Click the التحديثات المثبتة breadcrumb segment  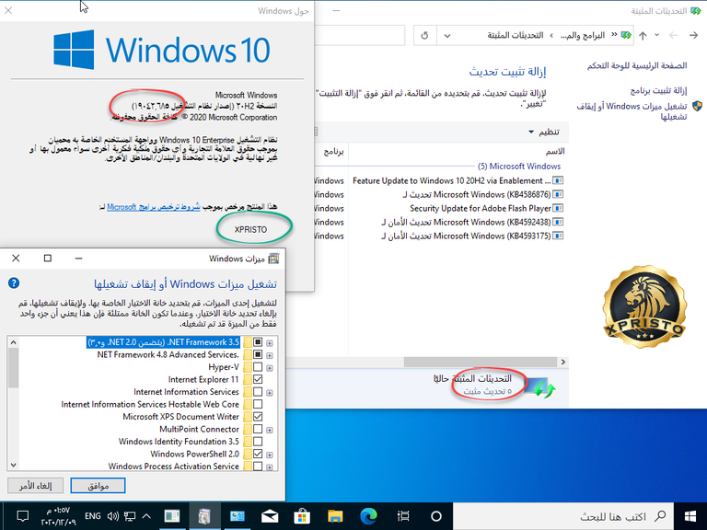[x=516, y=35]
